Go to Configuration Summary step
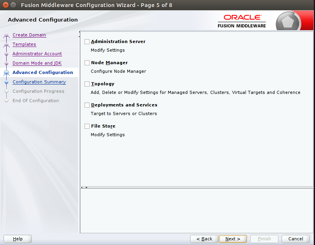 pyautogui.click(x=39, y=82)
